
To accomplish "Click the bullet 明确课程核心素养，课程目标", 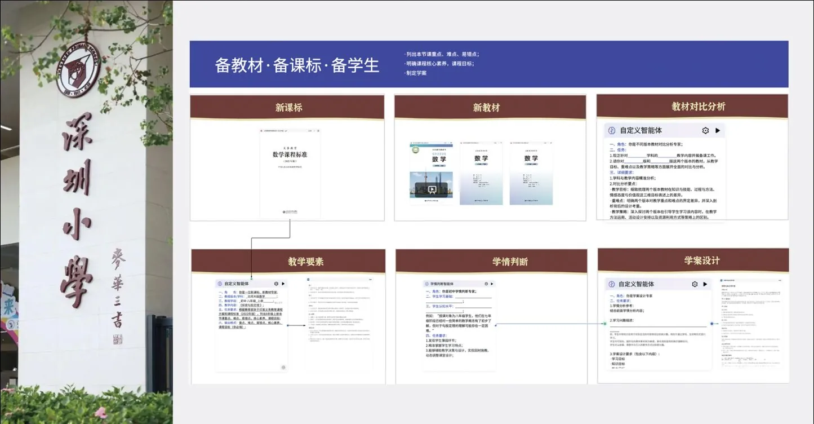I will pos(439,64).
